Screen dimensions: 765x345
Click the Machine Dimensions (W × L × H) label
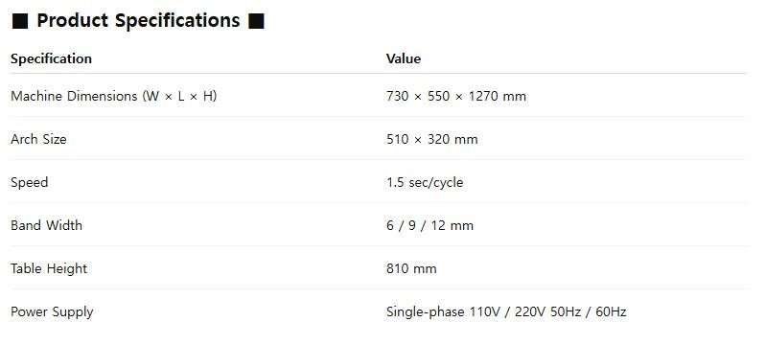coord(114,96)
